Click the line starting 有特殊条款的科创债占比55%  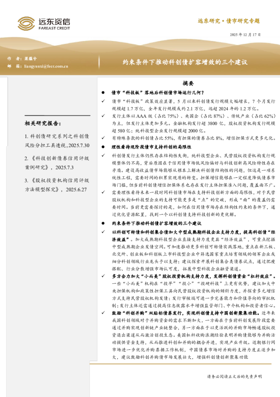[193, 138]
